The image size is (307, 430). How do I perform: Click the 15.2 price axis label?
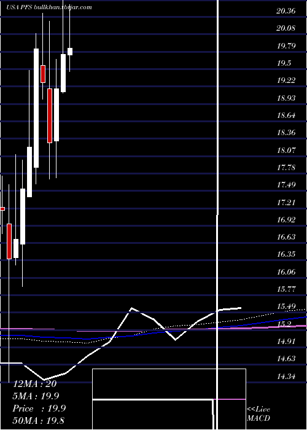pos(284,324)
